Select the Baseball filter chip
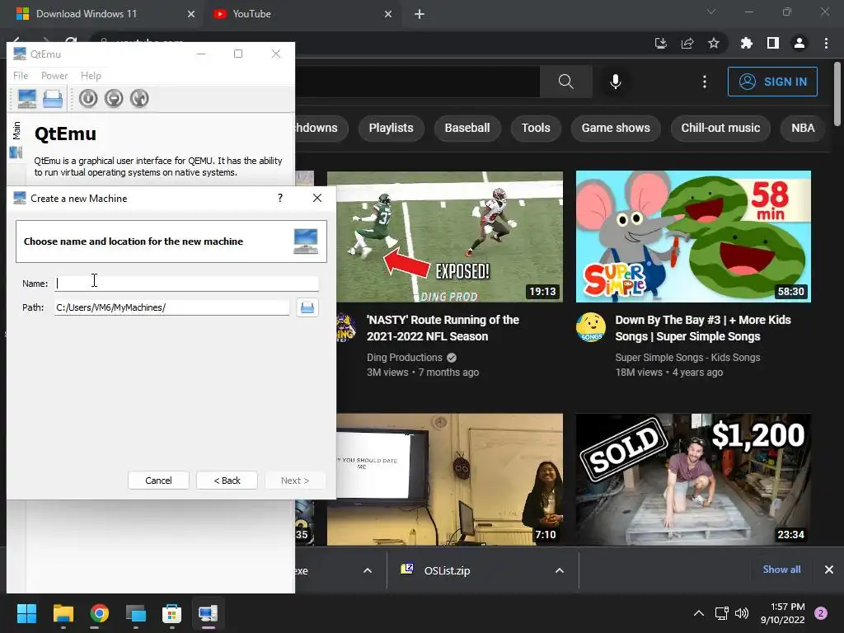The width and height of the screenshot is (844, 633). pyautogui.click(x=467, y=128)
